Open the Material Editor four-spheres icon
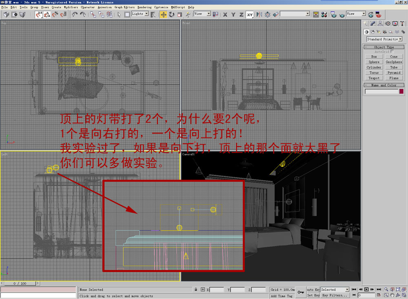The width and height of the screenshot is (408, 299). [x=324, y=15]
